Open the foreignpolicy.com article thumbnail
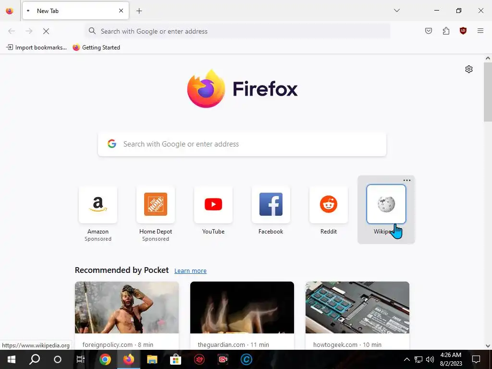Viewport: 492px width, 369px height. point(127,307)
